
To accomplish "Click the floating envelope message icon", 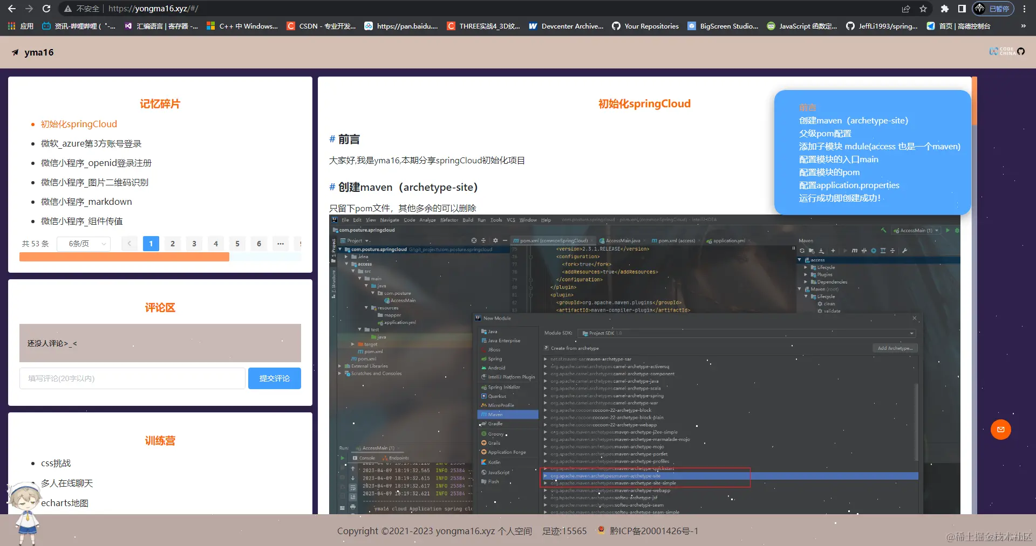I will tap(1001, 430).
